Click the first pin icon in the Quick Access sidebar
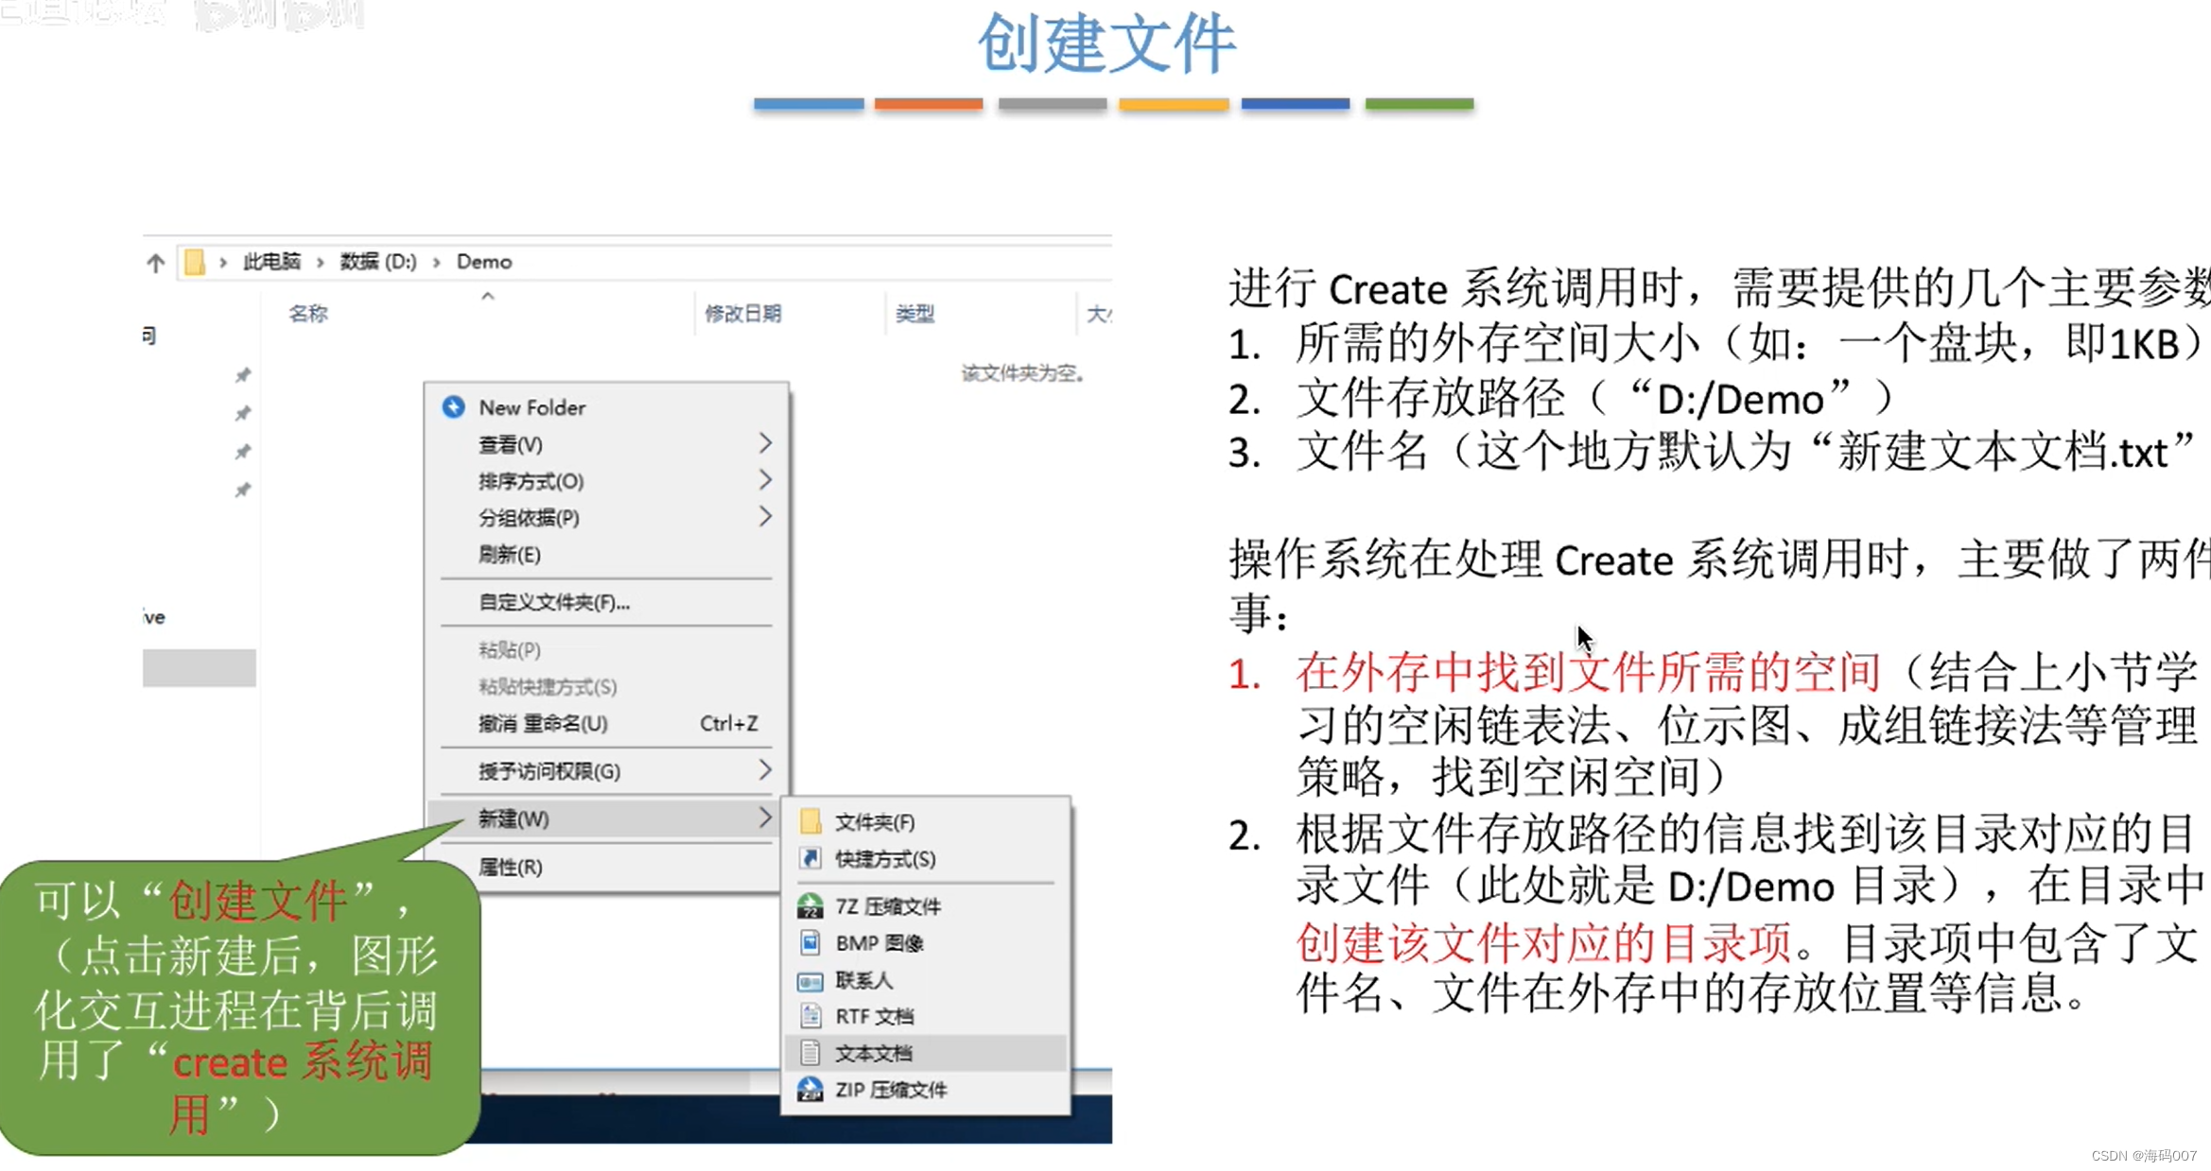Viewport: 2211px width, 1171px height. coord(243,375)
